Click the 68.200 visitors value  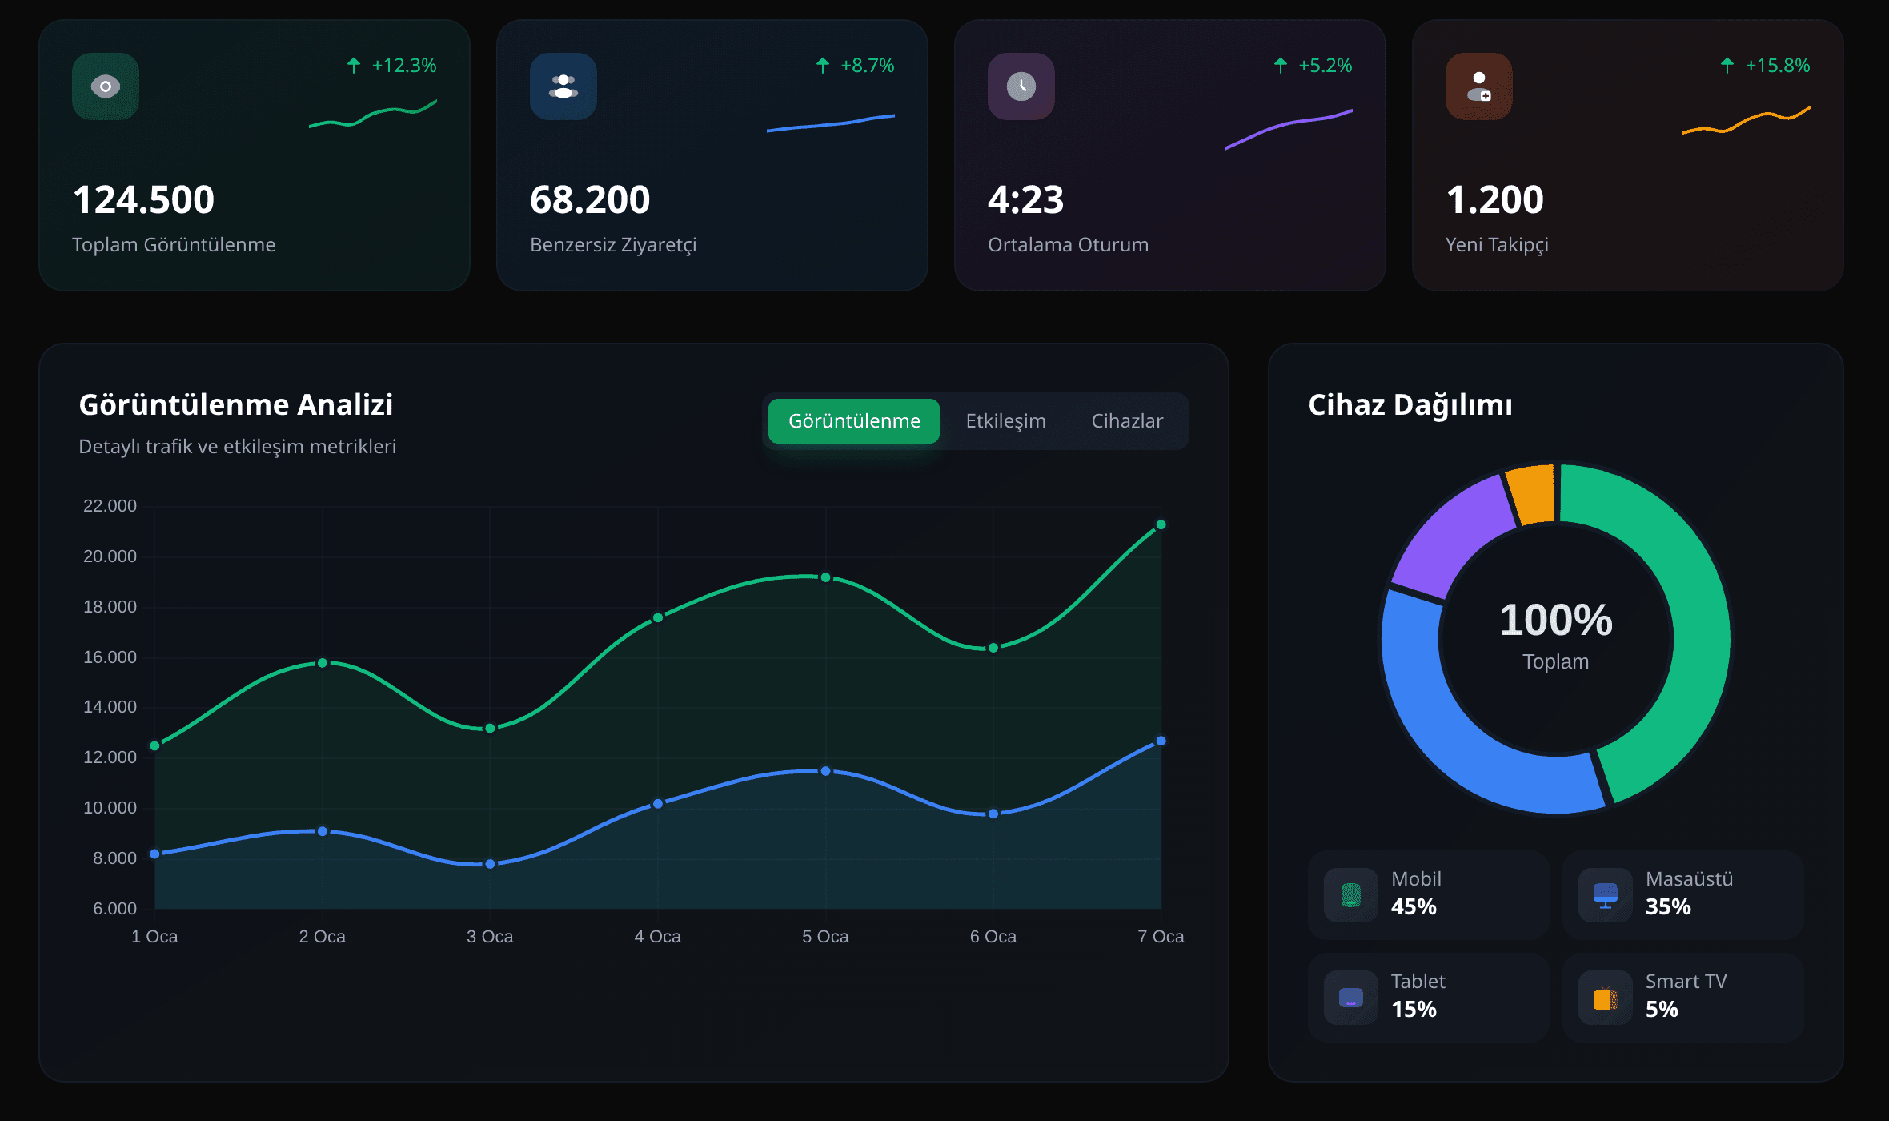pos(590,199)
